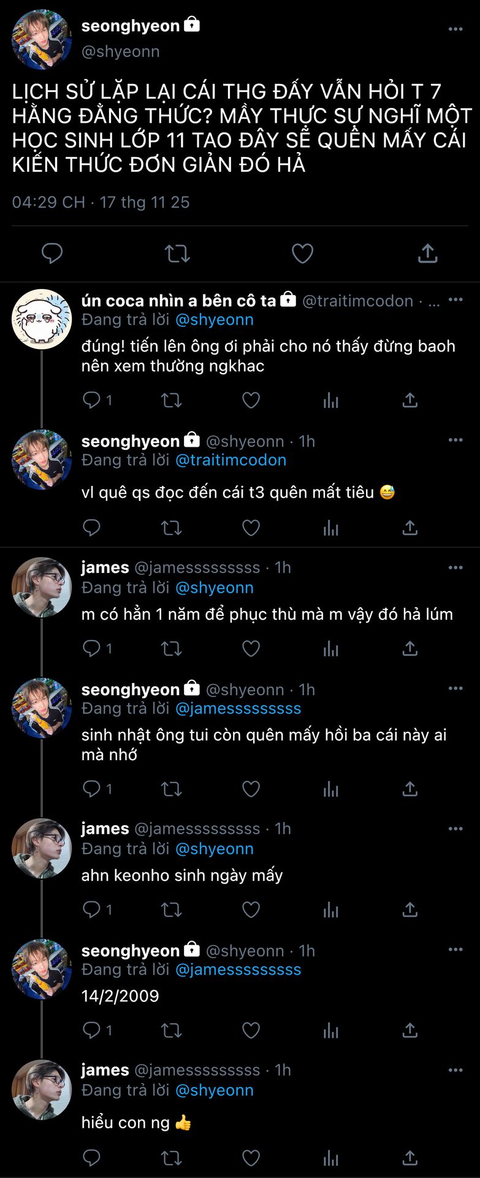480x1178 pixels.
Task: Retweet 'm có hẳn 1 năm' reply
Action: [171, 649]
